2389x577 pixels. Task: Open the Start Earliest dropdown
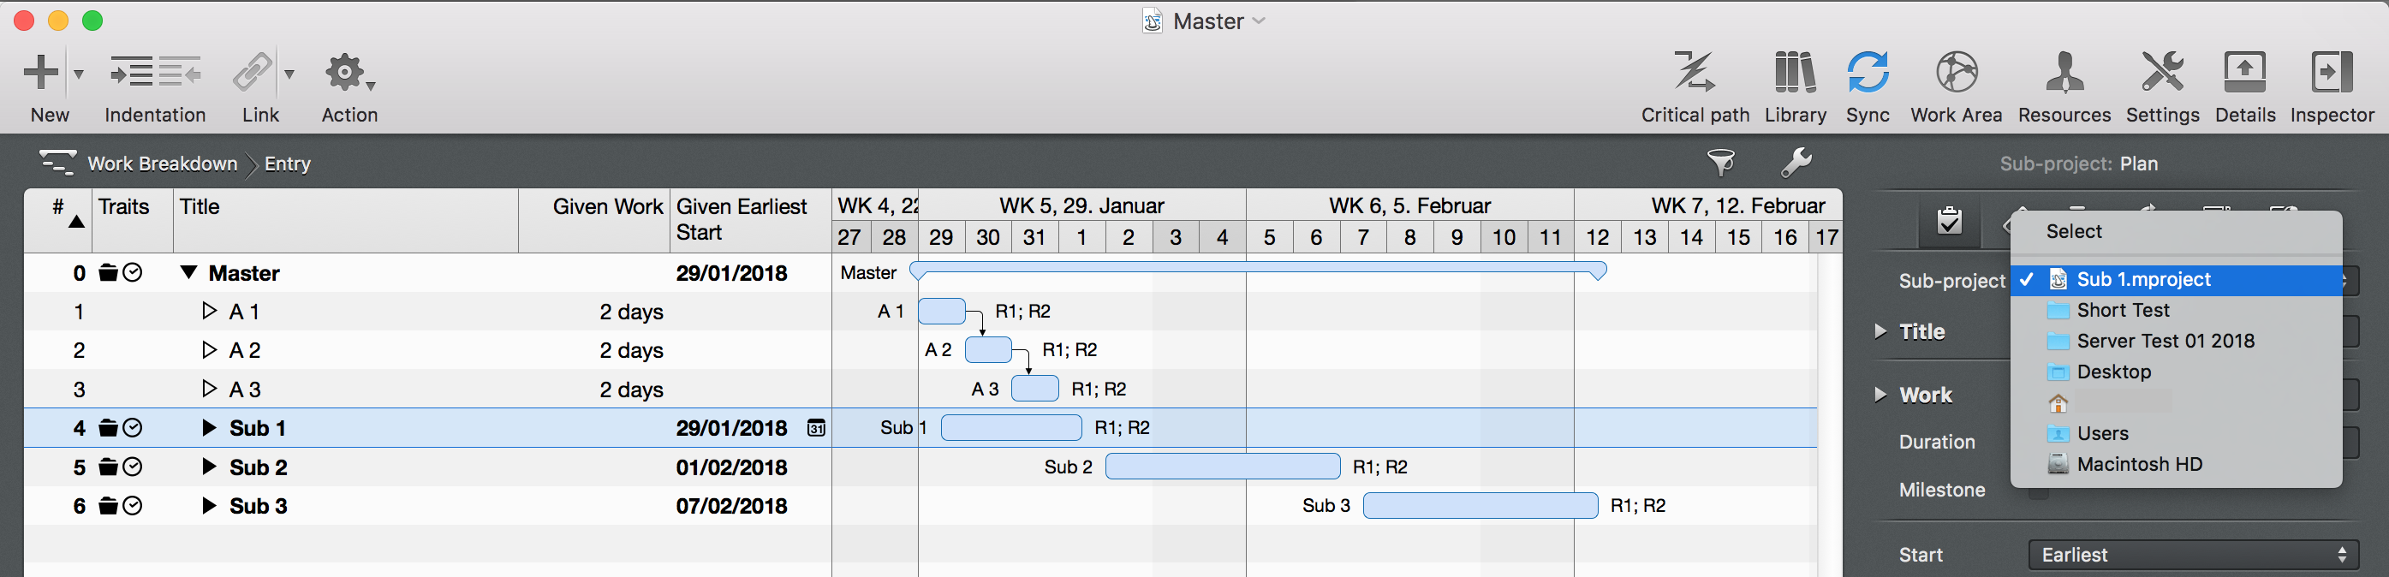click(2193, 555)
